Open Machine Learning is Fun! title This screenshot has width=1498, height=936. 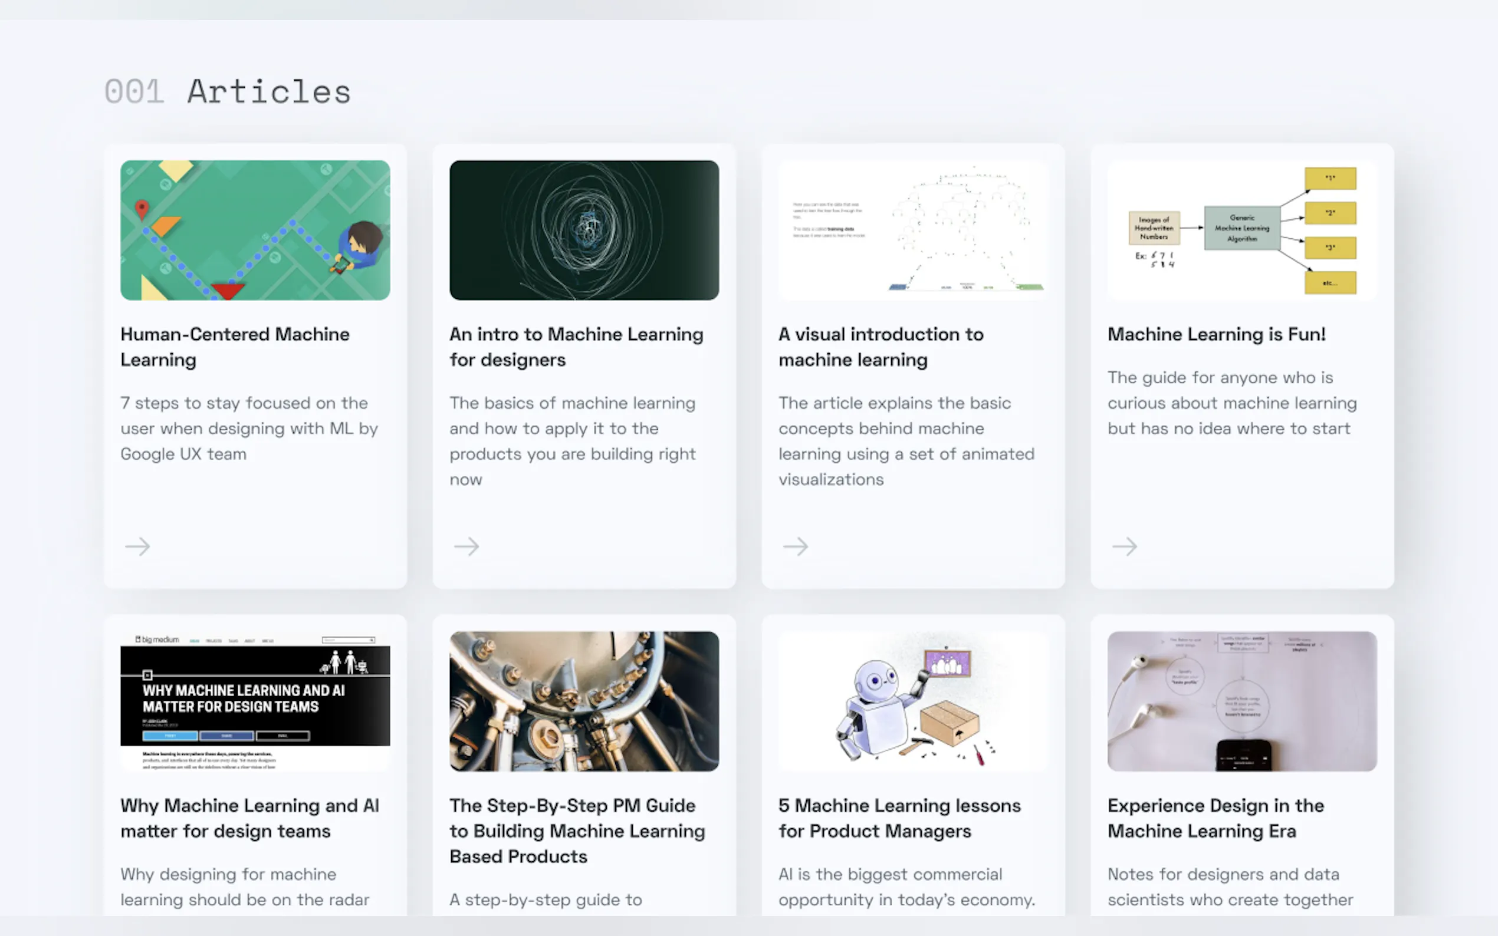(x=1216, y=334)
